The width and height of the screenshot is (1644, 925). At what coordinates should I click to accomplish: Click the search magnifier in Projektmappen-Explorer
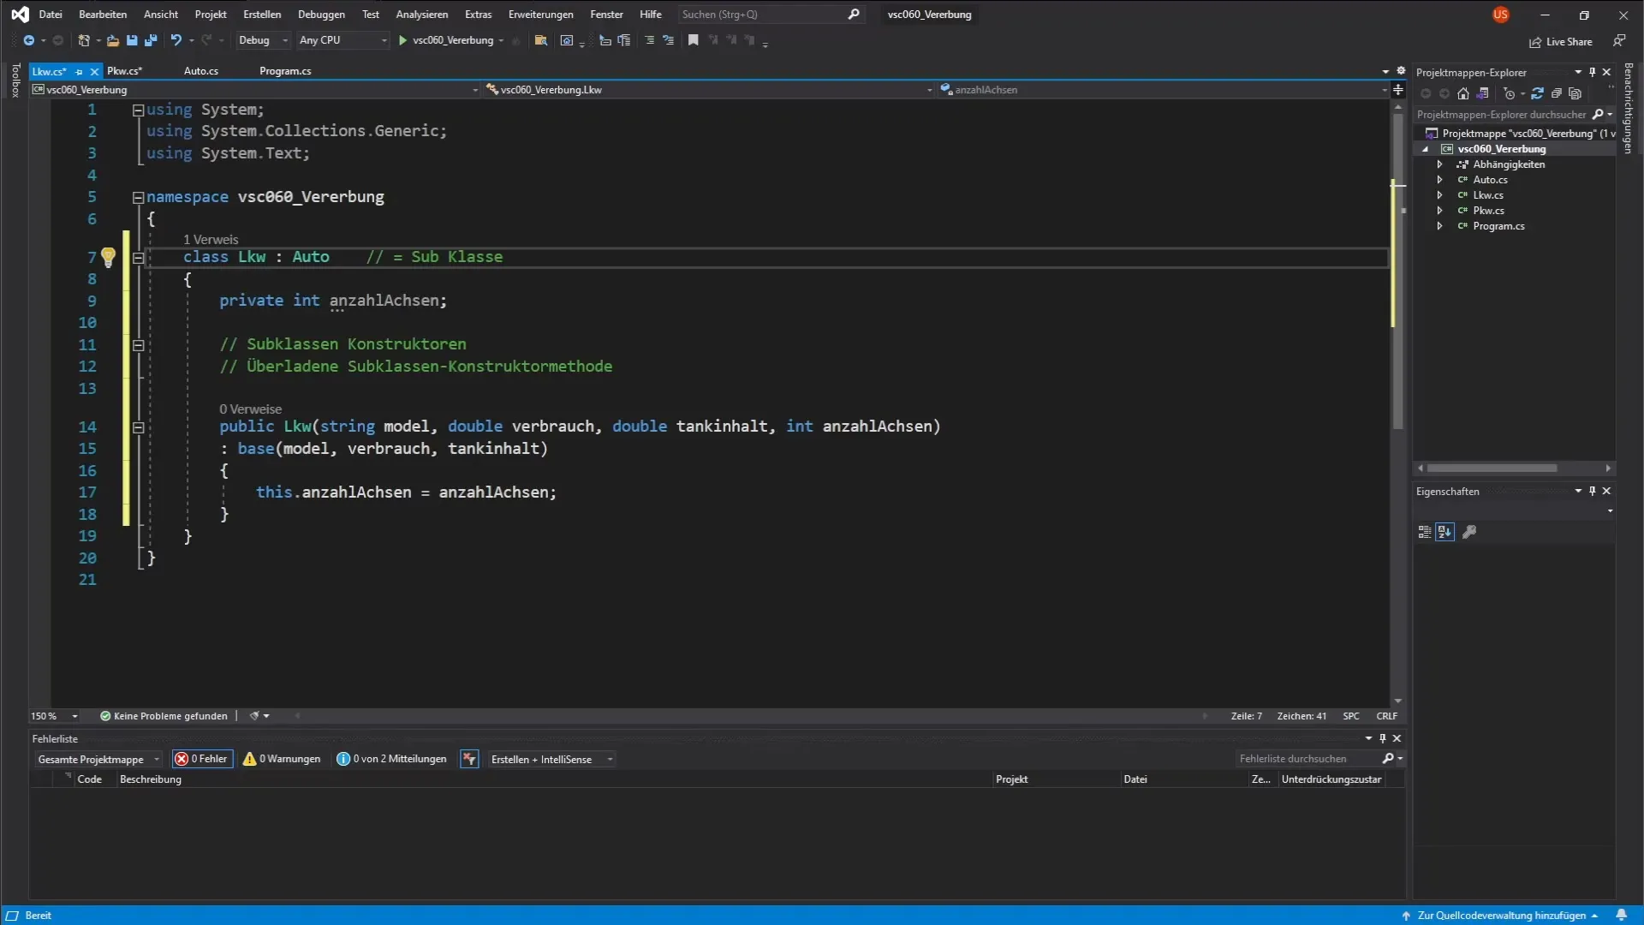[x=1598, y=115]
